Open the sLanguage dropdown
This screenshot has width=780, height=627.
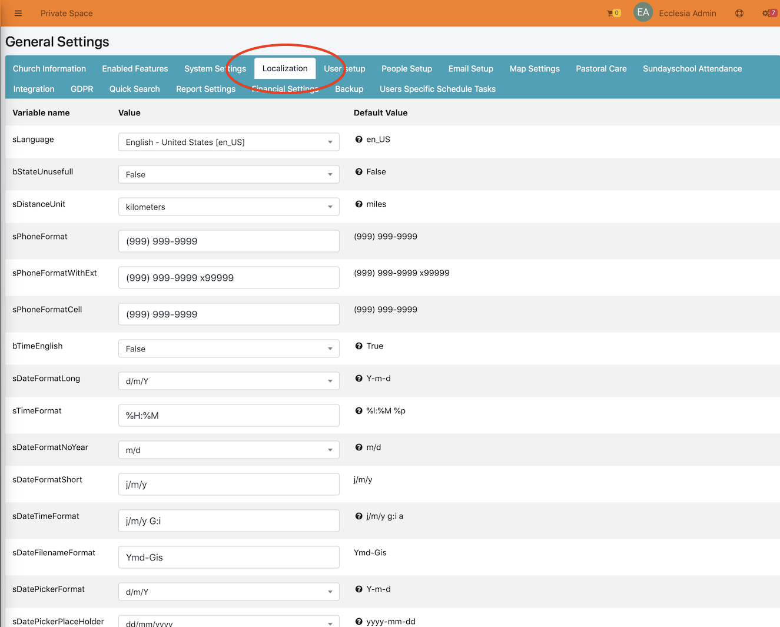[228, 142]
